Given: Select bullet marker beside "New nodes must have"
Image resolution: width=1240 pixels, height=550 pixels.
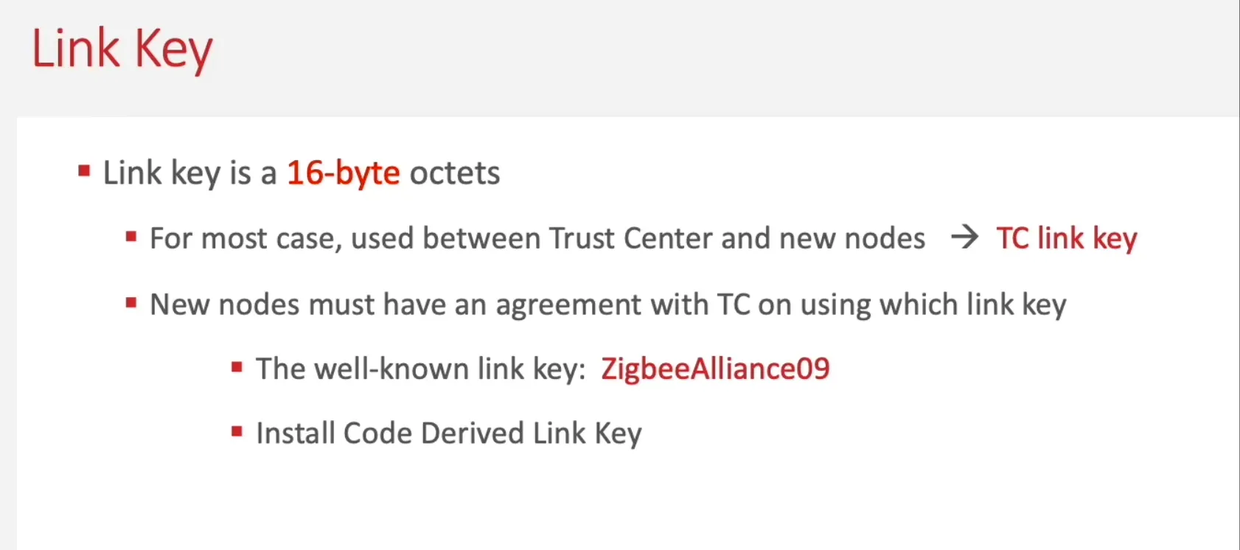Looking at the screenshot, I should (x=131, y=303).
